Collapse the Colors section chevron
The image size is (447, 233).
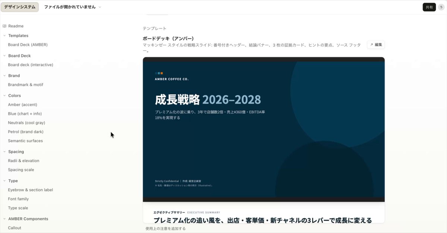[x=4, y=96]
